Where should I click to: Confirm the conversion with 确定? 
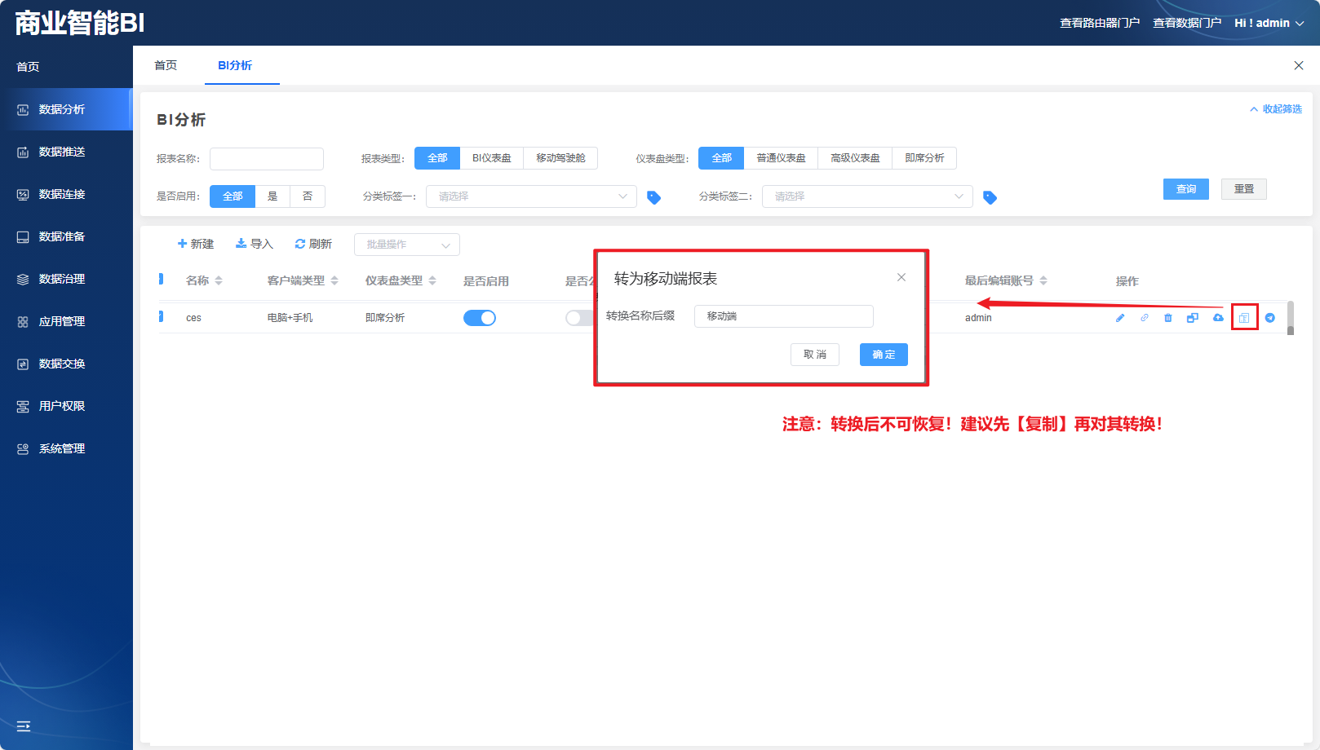tap(884, 355)
